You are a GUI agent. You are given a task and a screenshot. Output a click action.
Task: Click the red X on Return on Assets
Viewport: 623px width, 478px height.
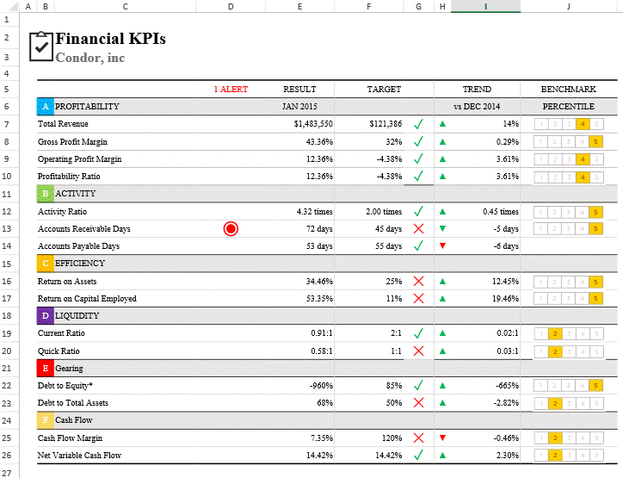click(418, 281)
